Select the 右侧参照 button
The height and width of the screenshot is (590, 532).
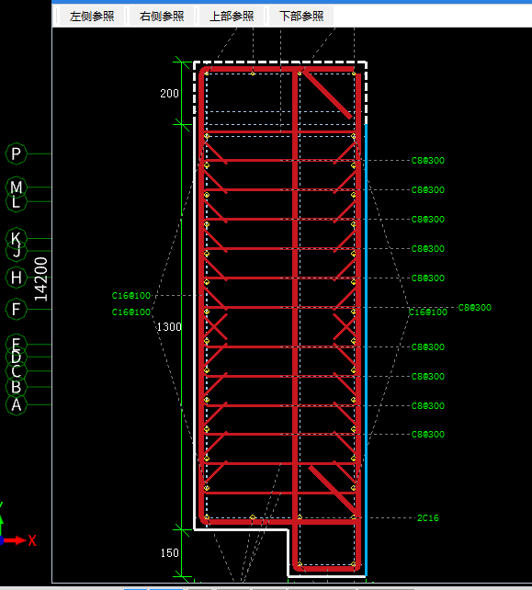[162, 17]
